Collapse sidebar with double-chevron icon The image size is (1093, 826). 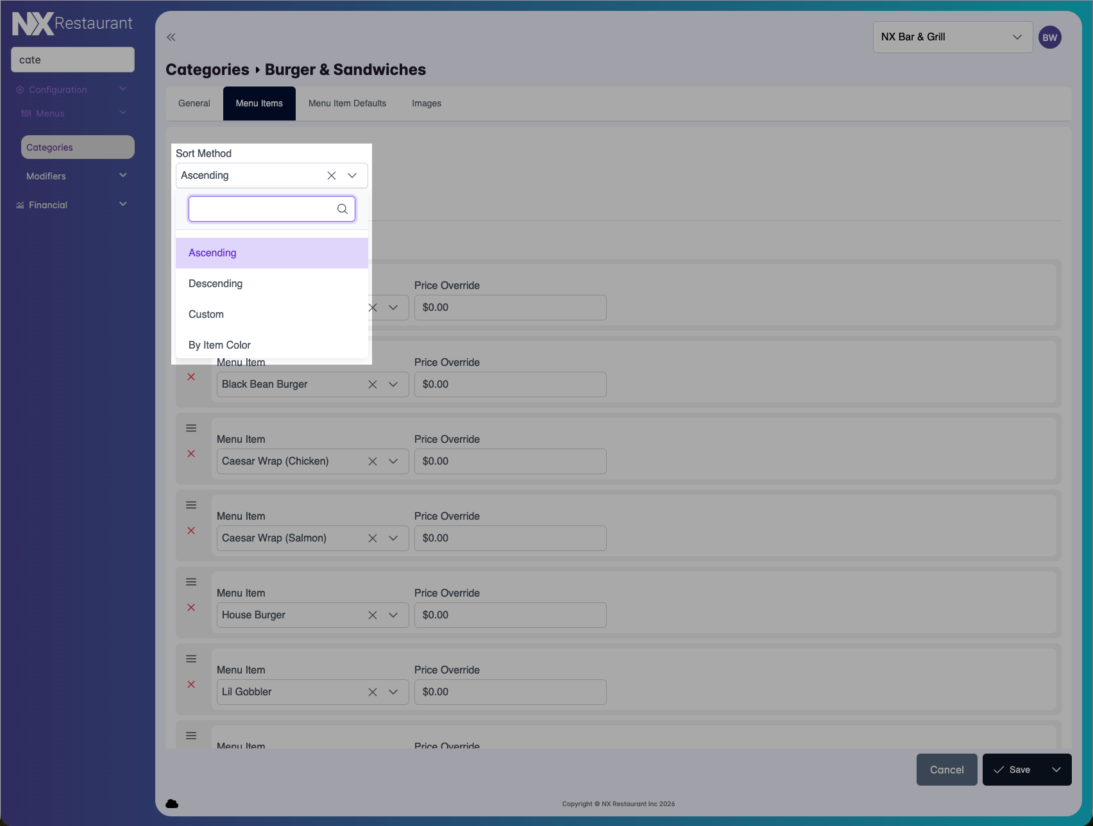[171, 37]
